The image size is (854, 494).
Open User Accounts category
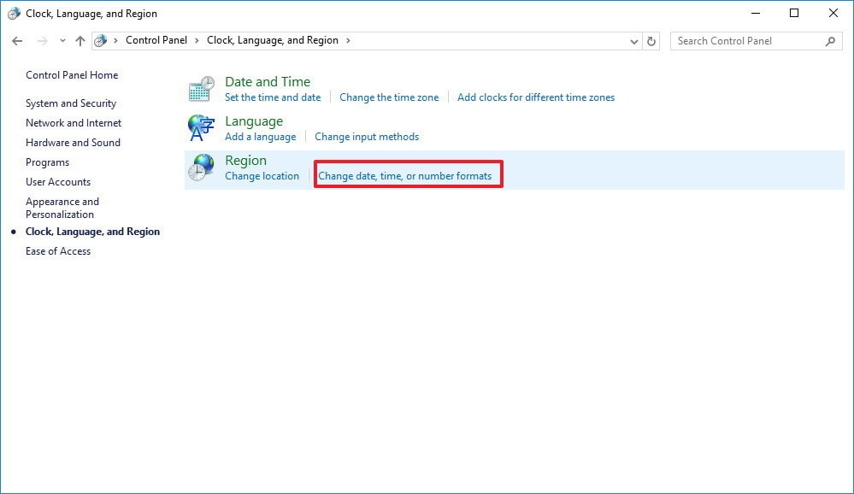click(58, 182)
